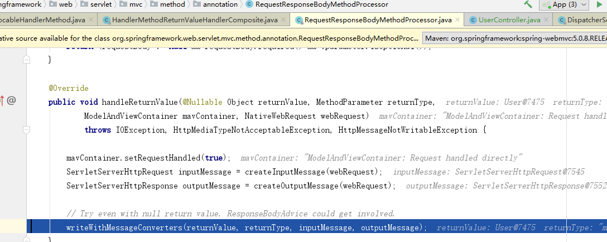
Task: Click fold marker at previous method's closing brace
Action: pos(26,59)
